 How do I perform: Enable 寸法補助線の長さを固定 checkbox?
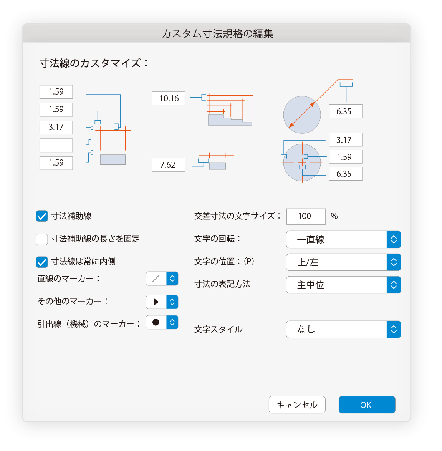pyautogui.click(x=42, y=239)
